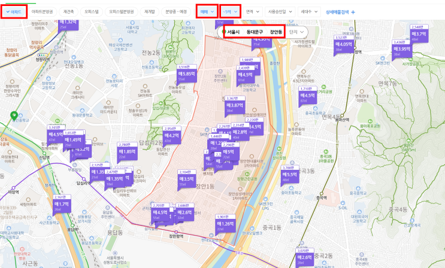The height and width of the screenshot is (268, 445).
Task: Open the 사용승인일 dropdown
Action: click(x=280, y=12)
